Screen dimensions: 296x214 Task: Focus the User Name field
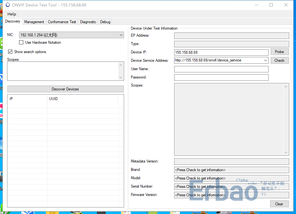[221, 69]
